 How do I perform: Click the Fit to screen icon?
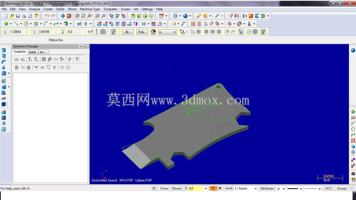point(63,16)
